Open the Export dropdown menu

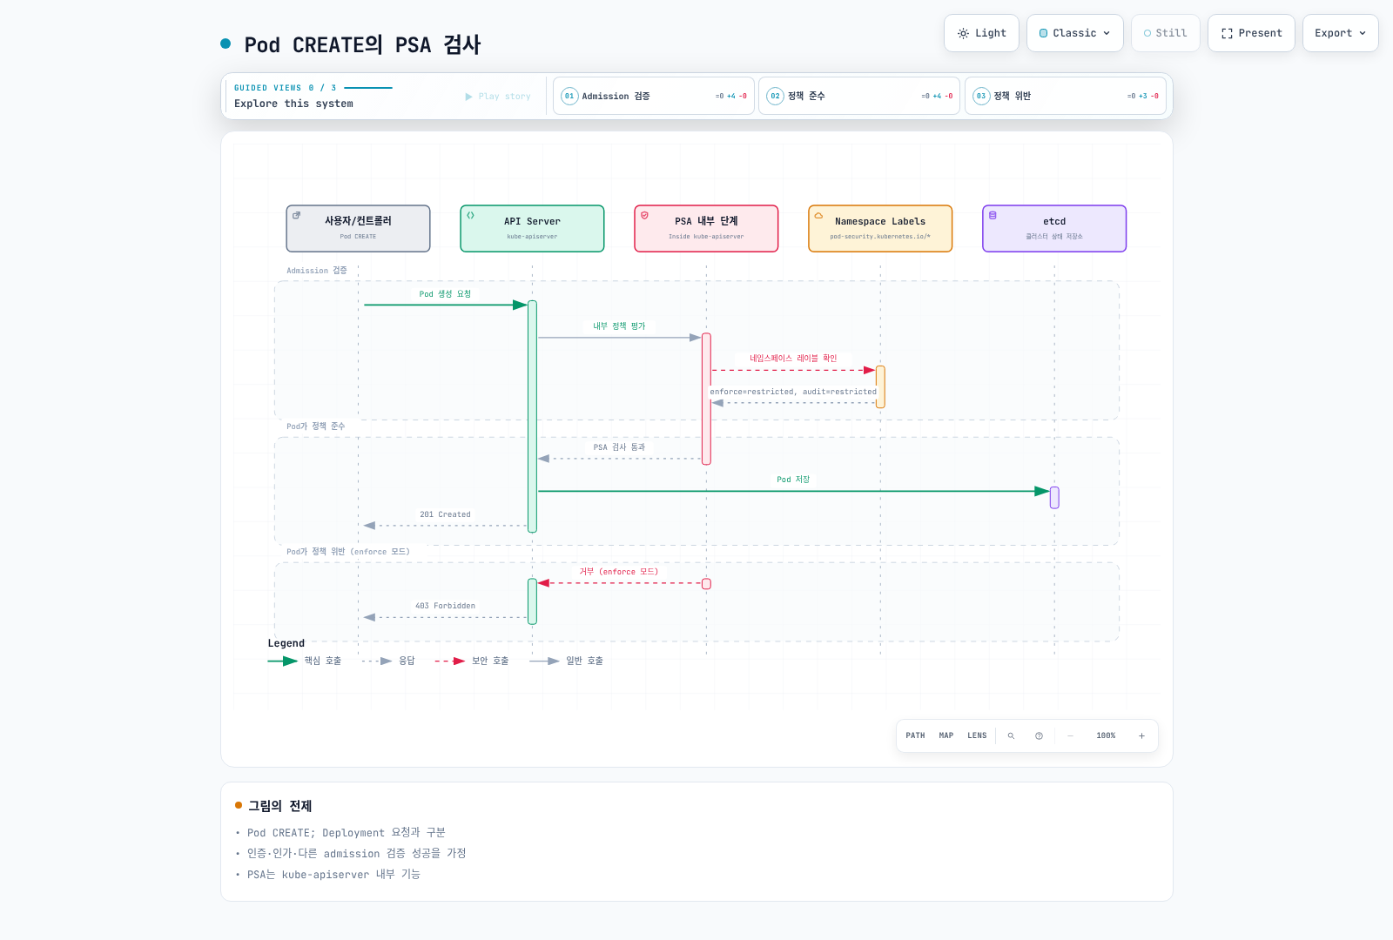[x=1340, y=33]
